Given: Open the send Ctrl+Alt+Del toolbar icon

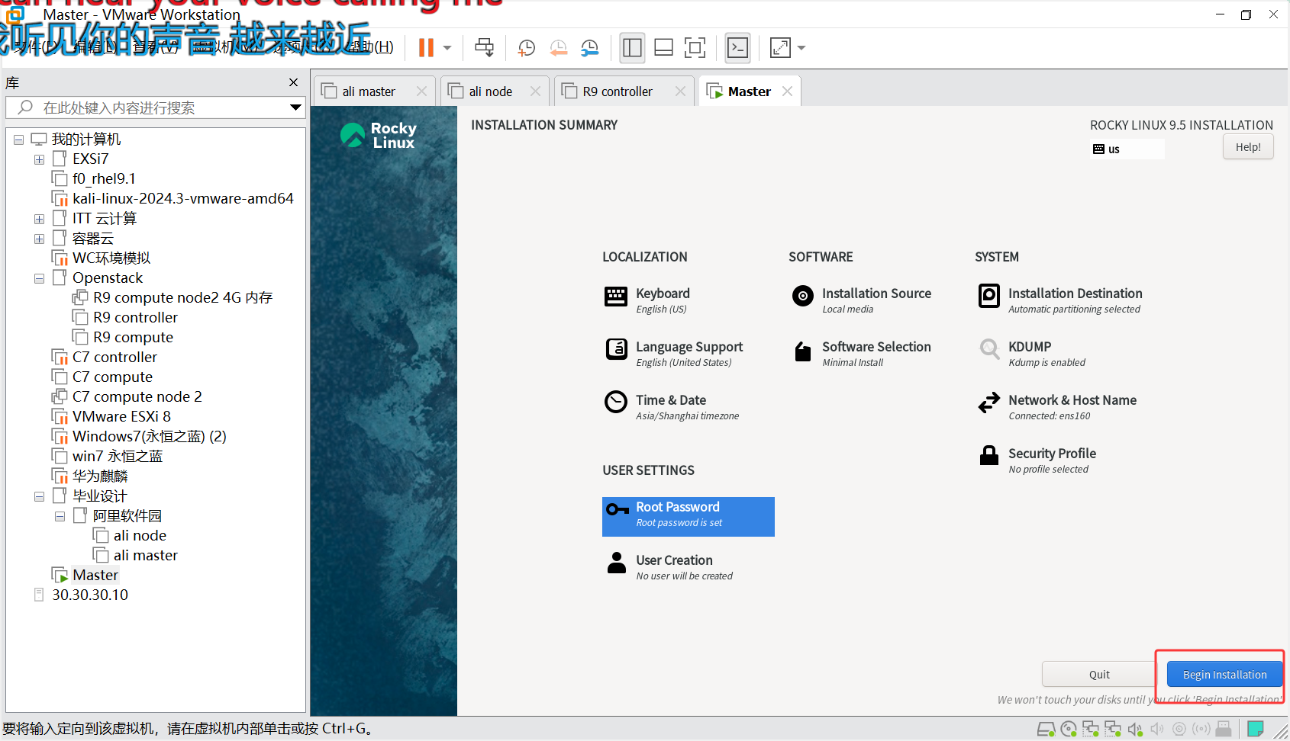Looking at the screenshot, I should [x=484, y=48].
